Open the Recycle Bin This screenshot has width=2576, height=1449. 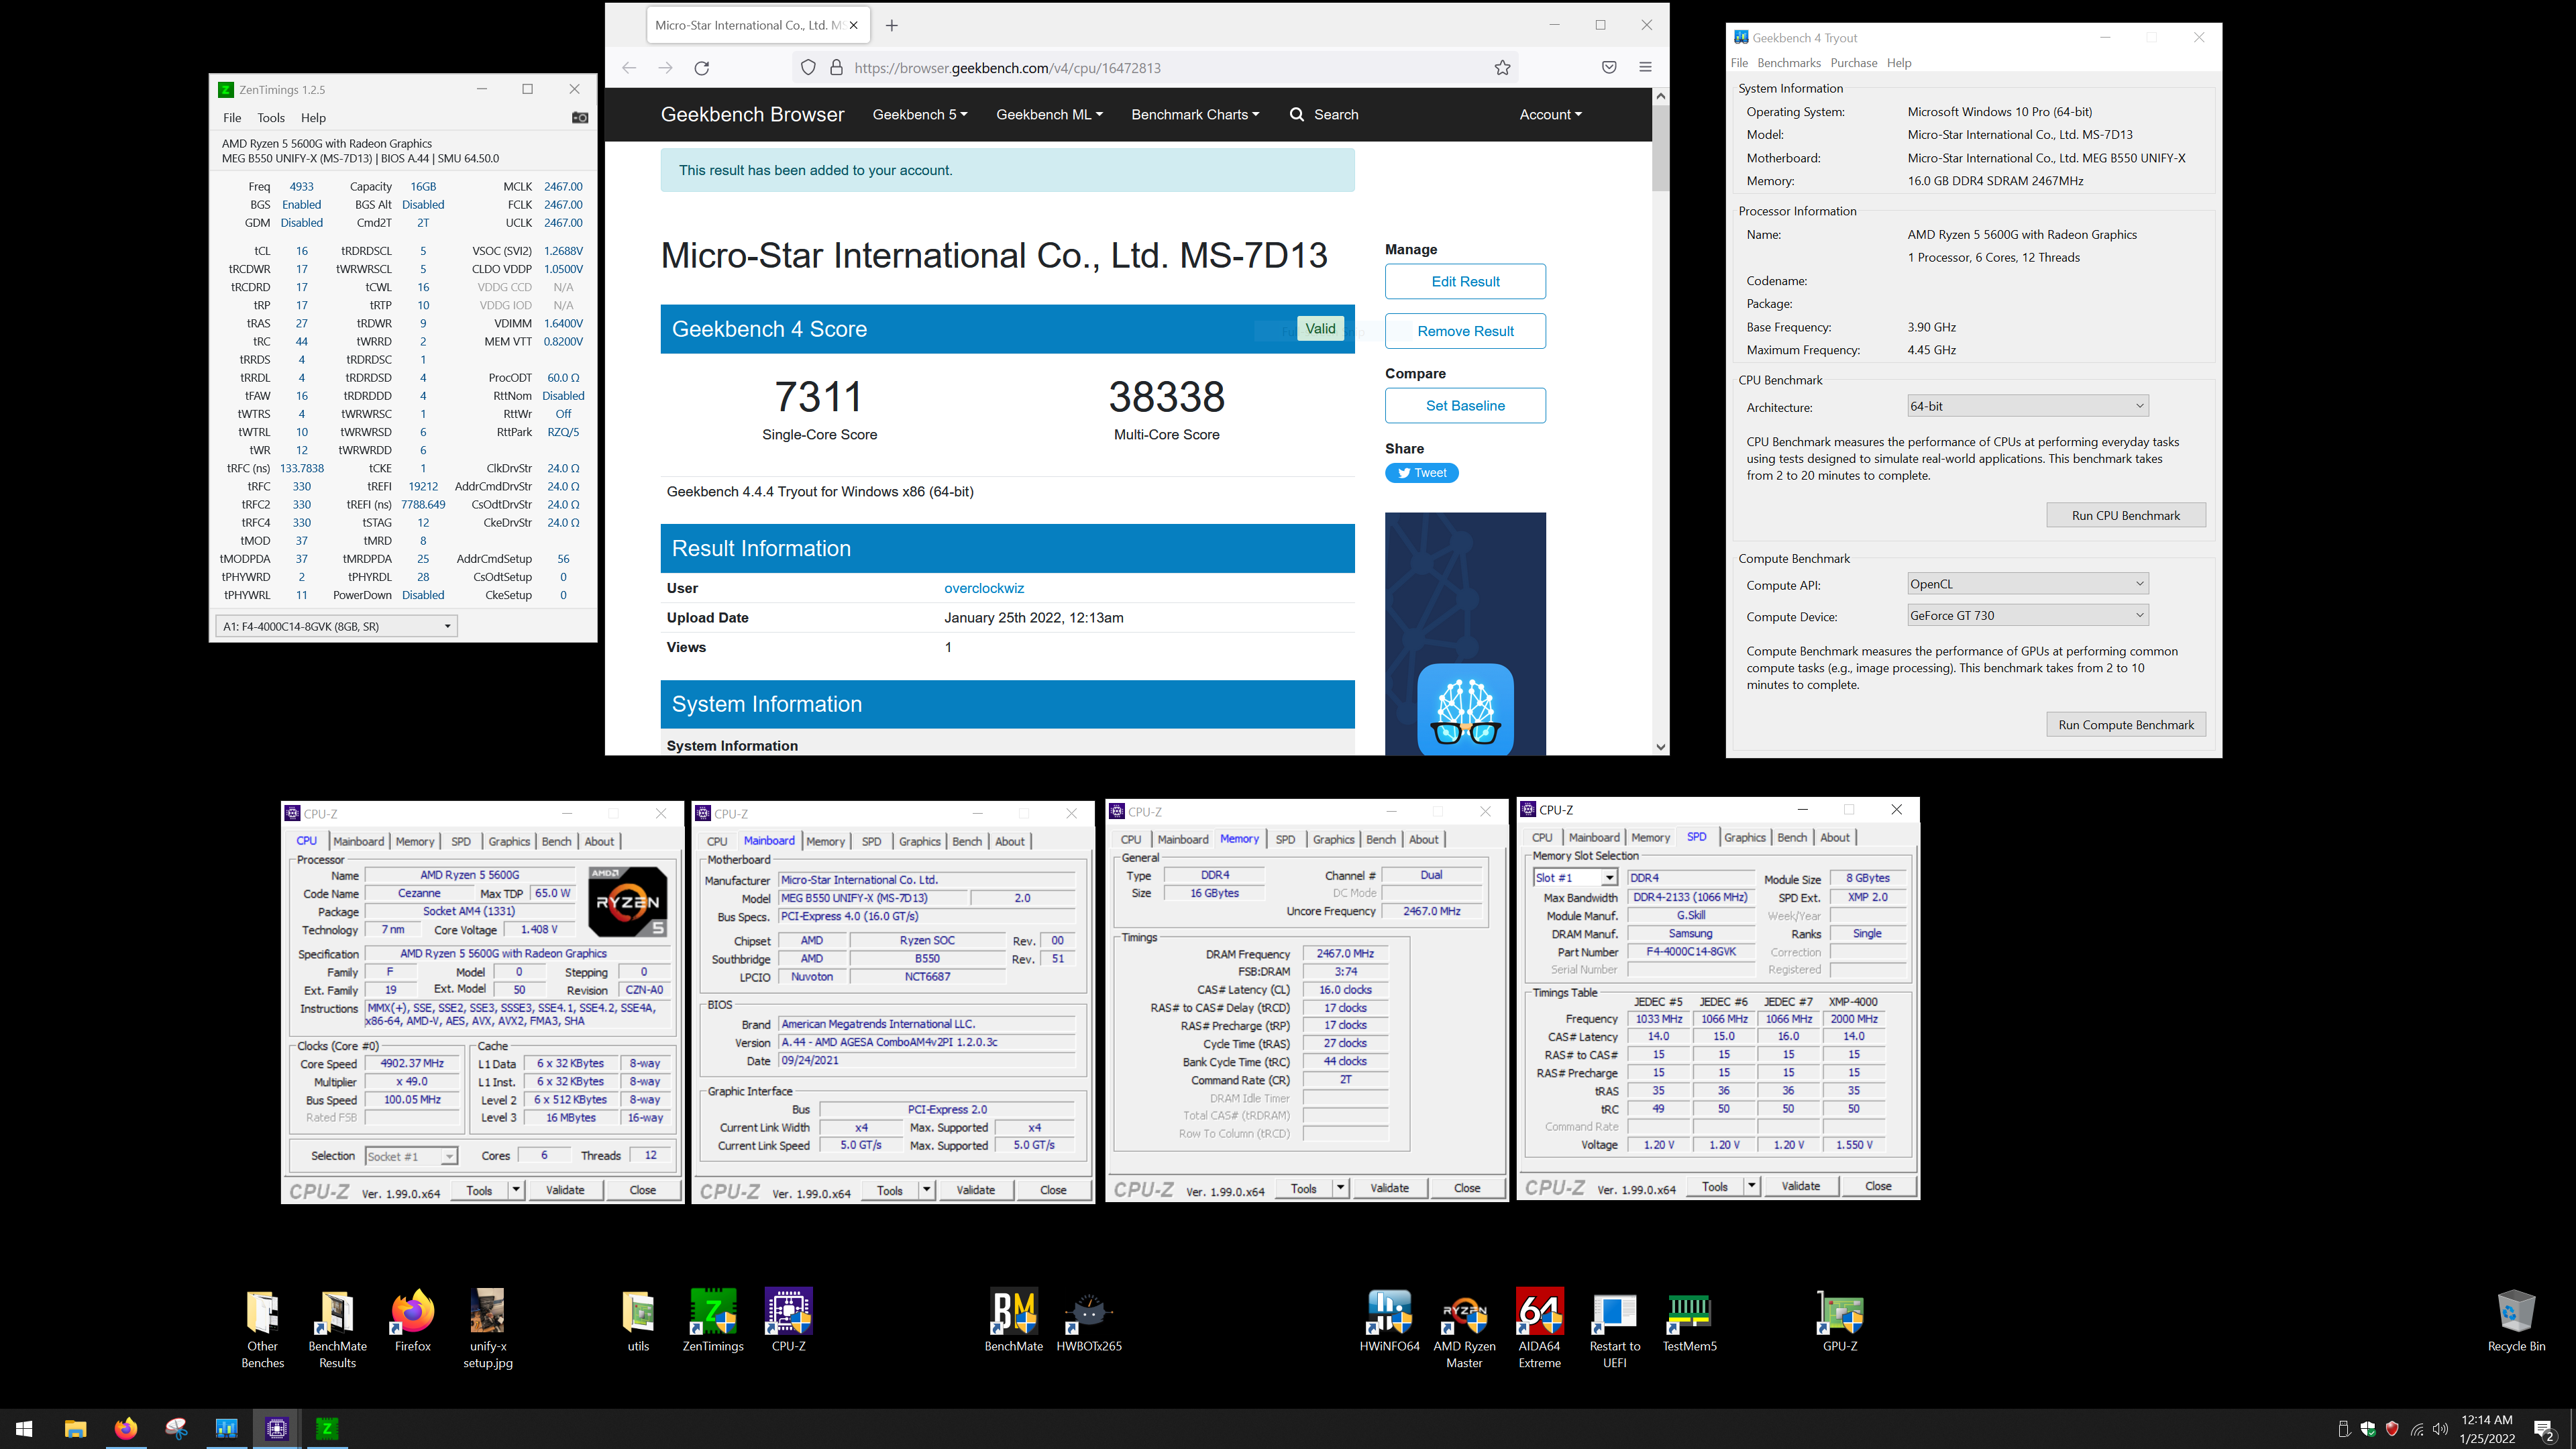pos(2516,1320)
